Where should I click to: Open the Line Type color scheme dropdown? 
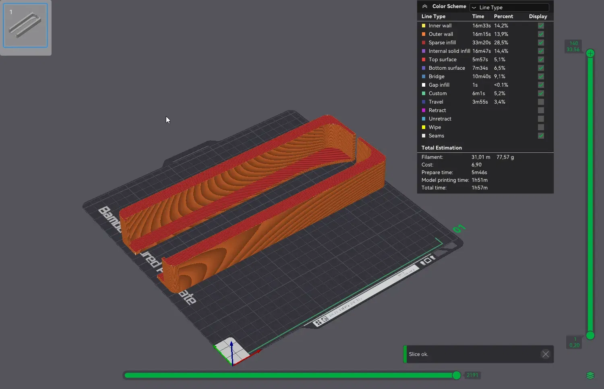(509, 7)
